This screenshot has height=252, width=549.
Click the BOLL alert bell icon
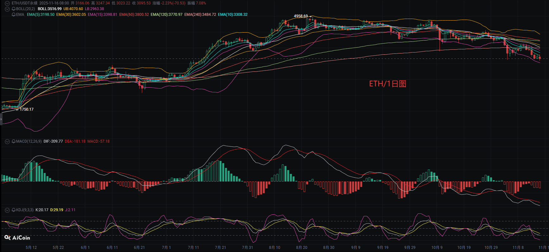(14, 9)
